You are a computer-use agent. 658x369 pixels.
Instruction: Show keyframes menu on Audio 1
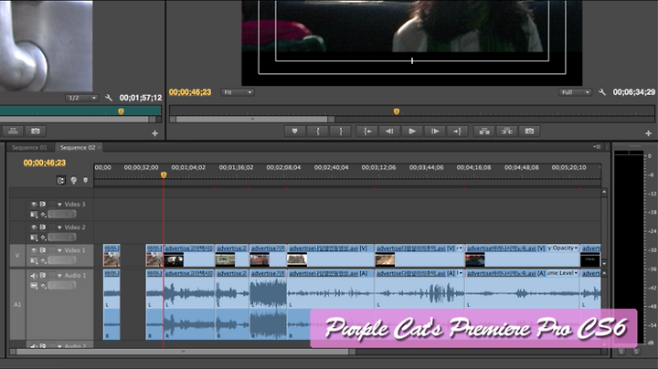[43, 286]
